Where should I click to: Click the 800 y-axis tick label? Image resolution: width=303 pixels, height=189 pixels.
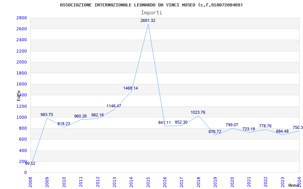23,128
